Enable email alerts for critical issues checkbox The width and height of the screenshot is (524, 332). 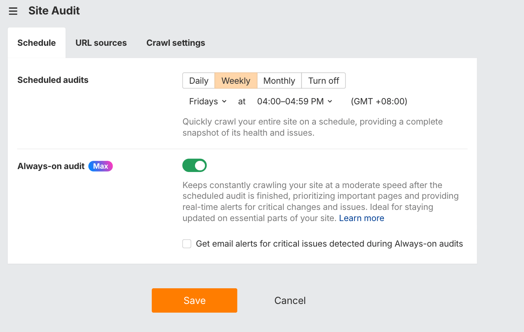tap(187, 244)
